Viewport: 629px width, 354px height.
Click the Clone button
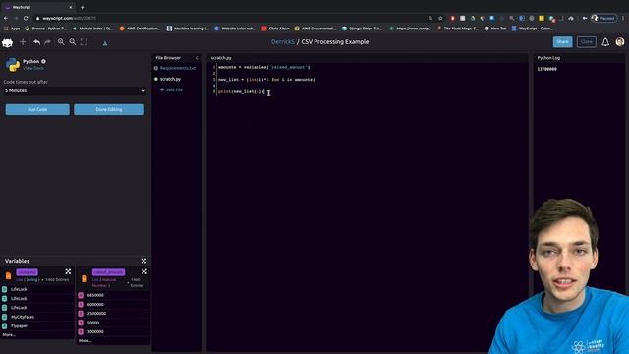click(x=586, y=42)
